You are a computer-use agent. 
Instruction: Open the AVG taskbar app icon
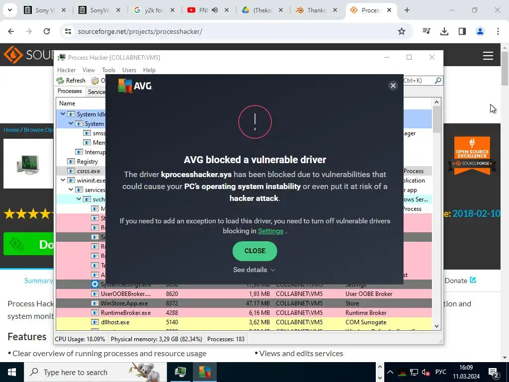(x=204, y=372)
